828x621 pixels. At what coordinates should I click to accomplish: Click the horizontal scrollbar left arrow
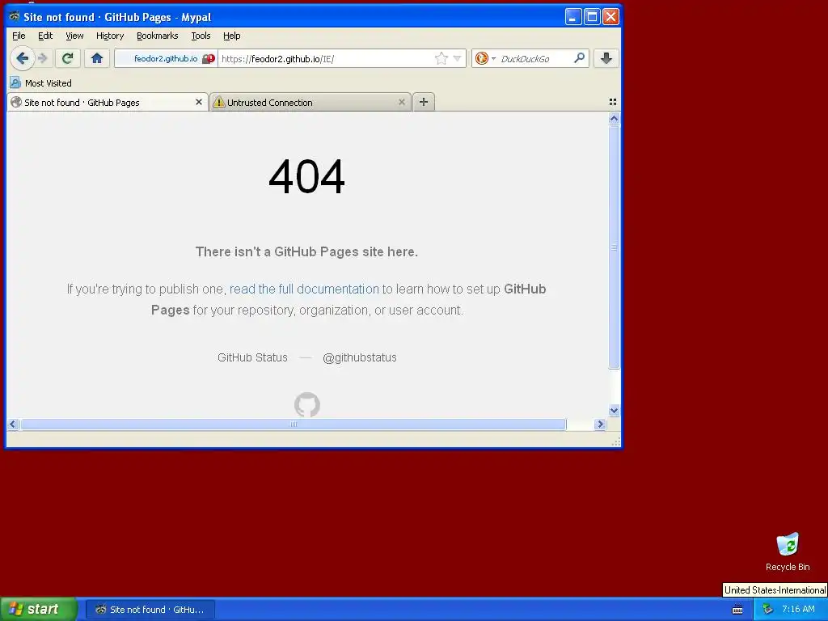click(13, 424)
